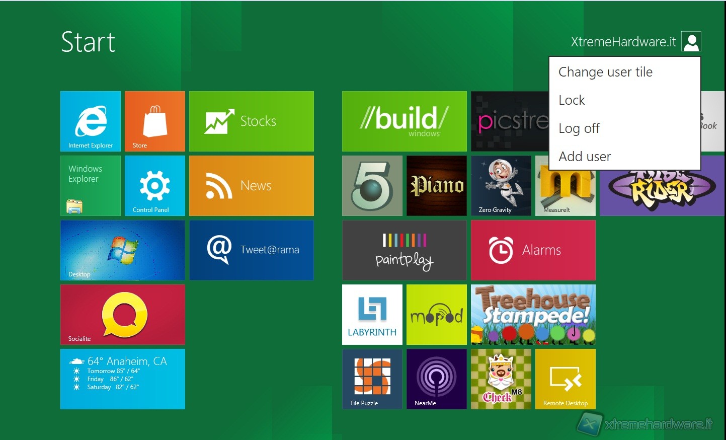Click the user avatar picture icon

[x=691, y=42]
